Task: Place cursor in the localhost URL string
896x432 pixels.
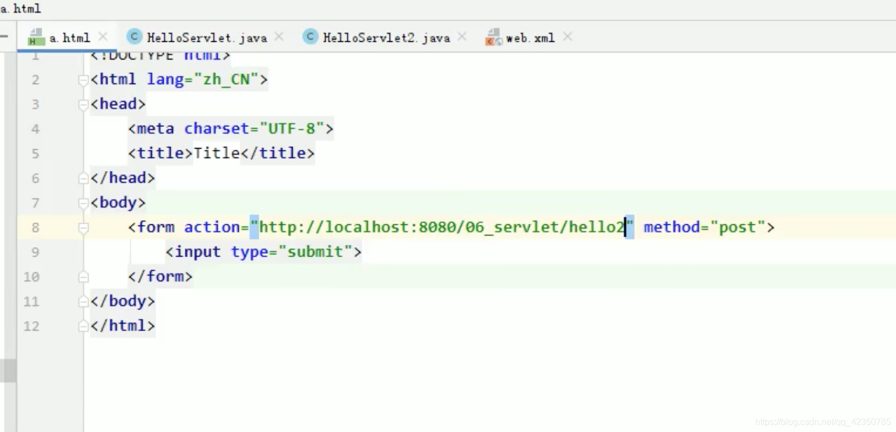Action: [x=442, y=227]
